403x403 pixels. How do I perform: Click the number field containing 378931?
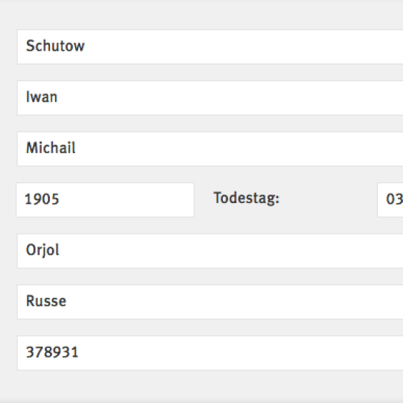coord(210,353)
